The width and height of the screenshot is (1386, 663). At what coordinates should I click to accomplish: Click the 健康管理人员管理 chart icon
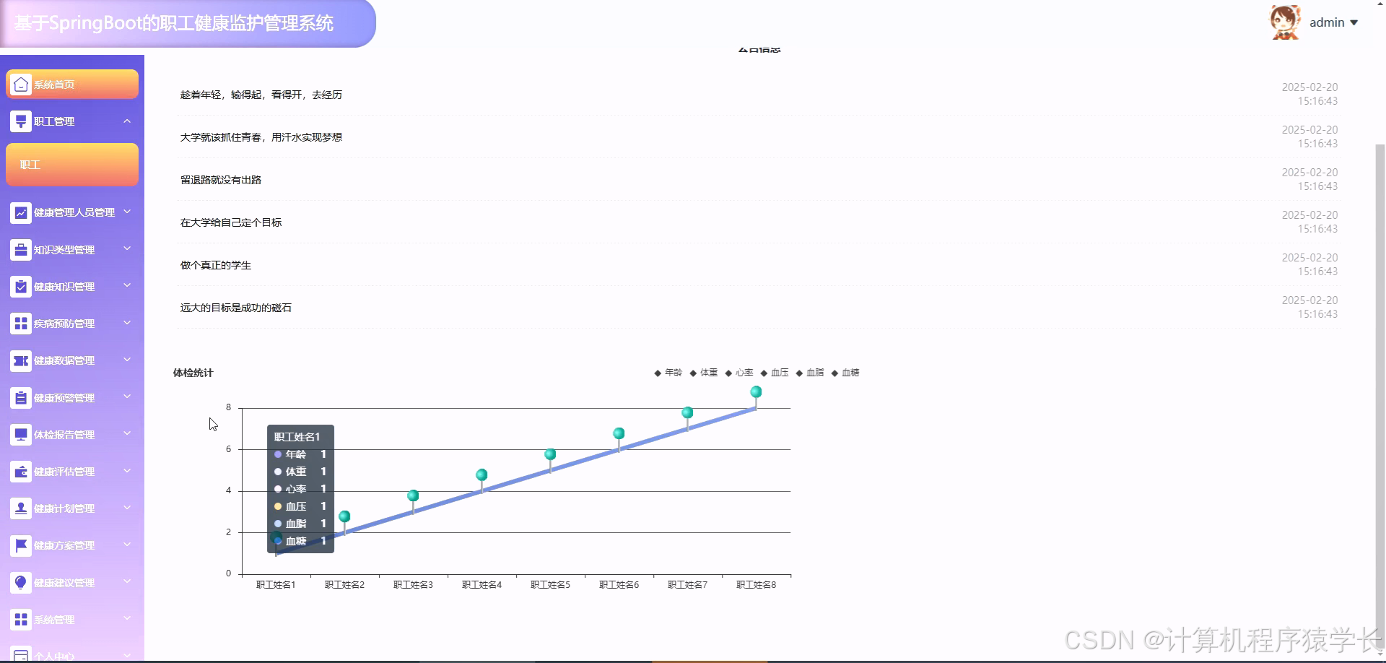pyautogui.click(x=21, y=212)
